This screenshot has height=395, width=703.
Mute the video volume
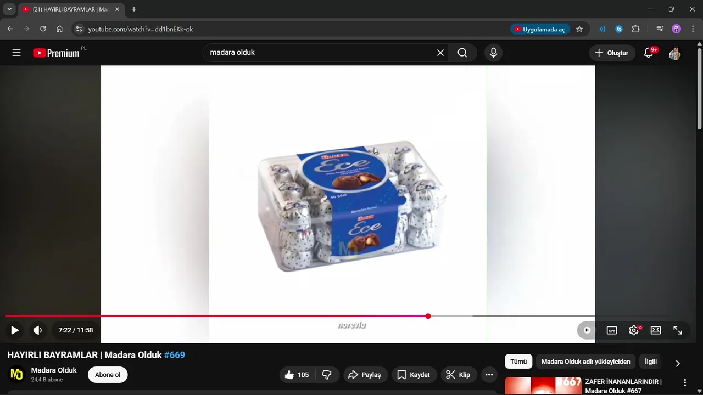37,330
